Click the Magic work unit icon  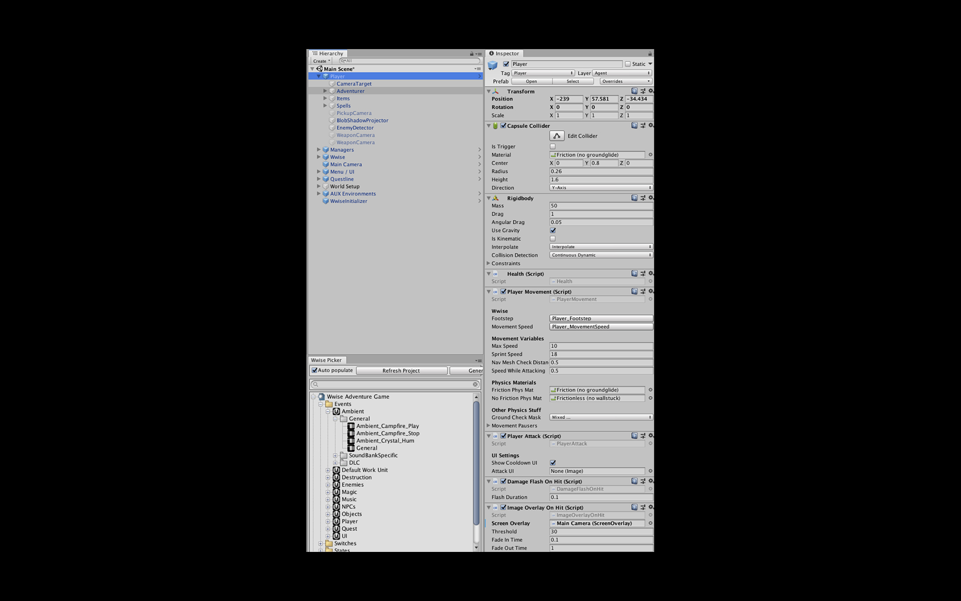336,492
